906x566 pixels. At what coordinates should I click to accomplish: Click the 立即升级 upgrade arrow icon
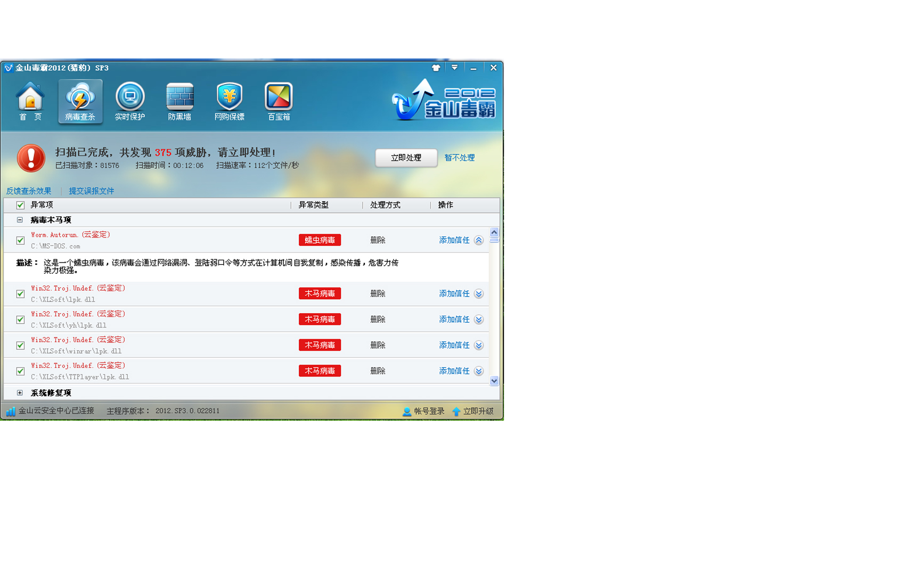(x=456, y=412)
